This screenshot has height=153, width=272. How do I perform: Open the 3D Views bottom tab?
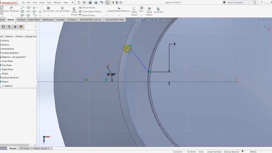[25, 148]
